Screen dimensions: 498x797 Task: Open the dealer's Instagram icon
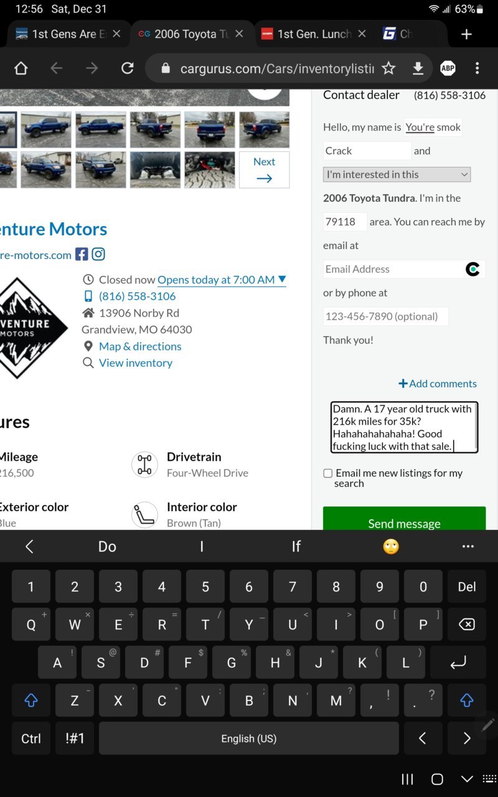(98, 254)
